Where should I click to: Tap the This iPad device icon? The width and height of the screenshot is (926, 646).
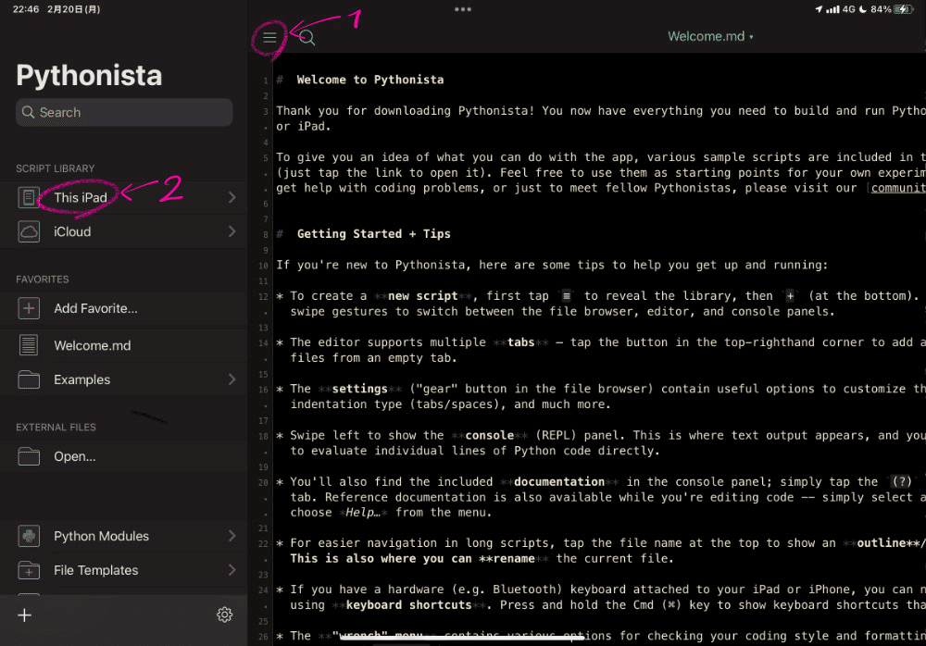(27, 195)
